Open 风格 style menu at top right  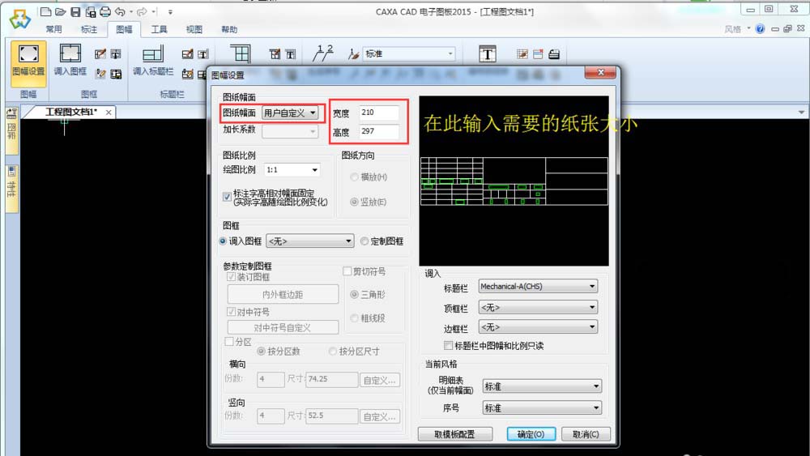pyautogui.click(x=736, y=29)
